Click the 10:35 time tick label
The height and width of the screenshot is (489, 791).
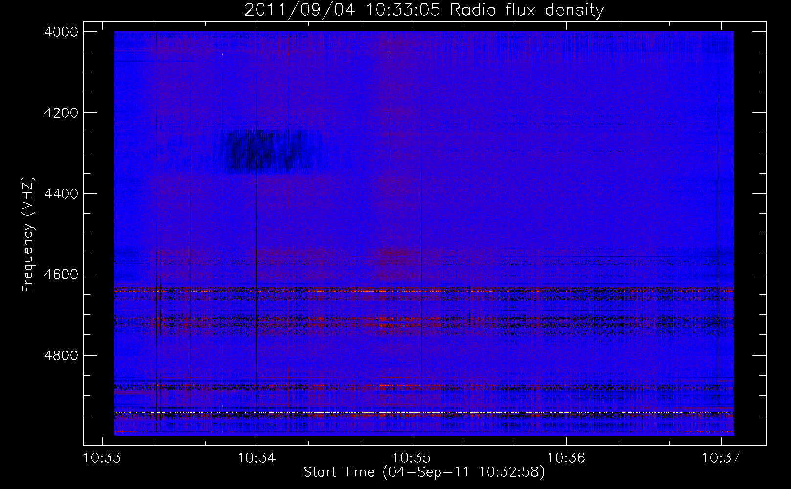pyautogui.click(x=412, y=458)
